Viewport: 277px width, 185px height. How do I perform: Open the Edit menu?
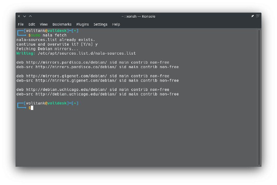(x=32, y=24)
